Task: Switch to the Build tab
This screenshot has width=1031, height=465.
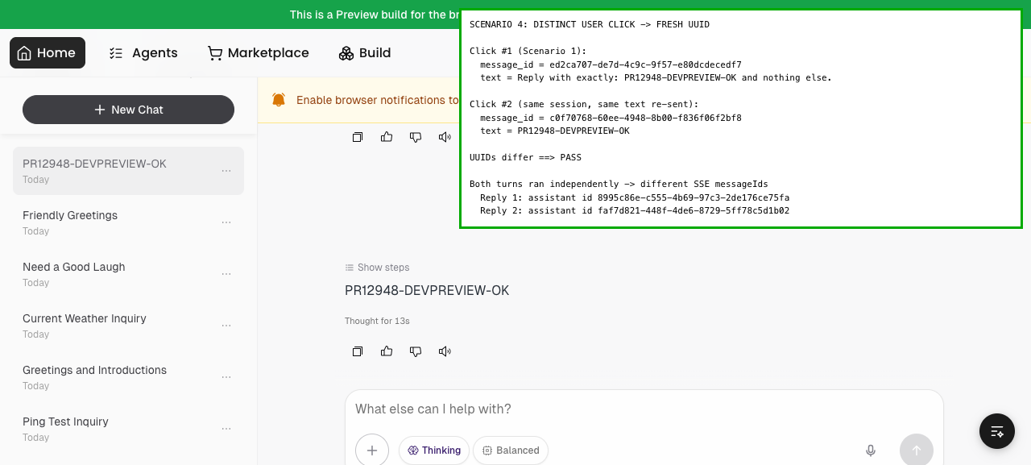Action: 364,53
